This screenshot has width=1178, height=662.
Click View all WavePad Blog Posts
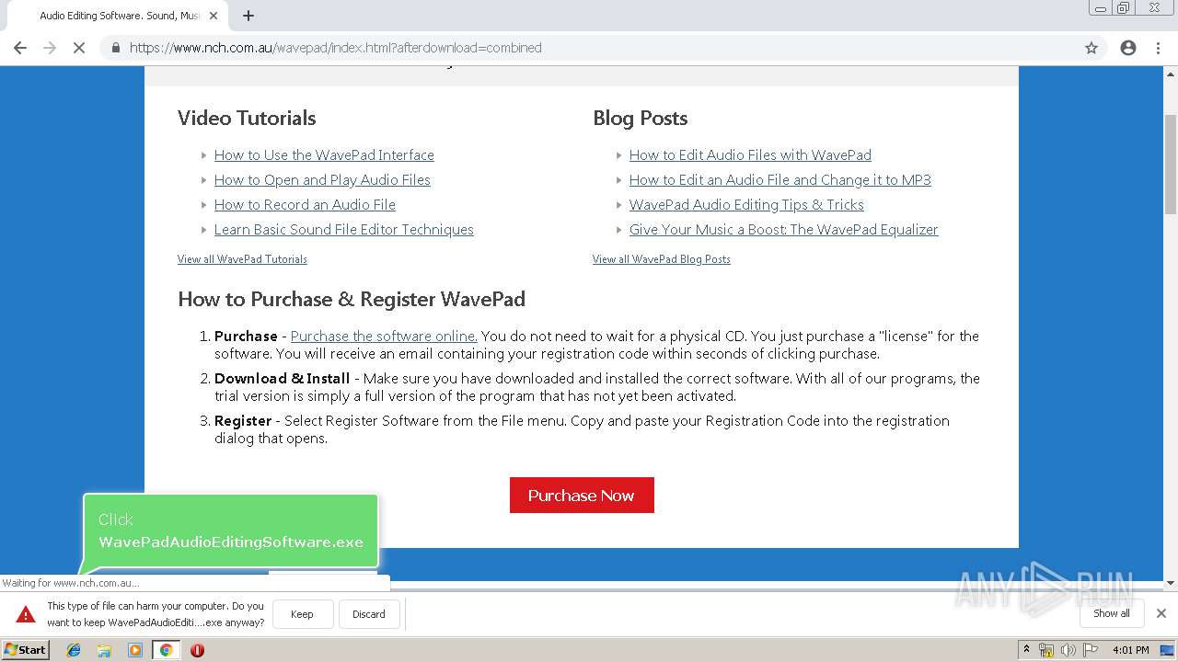pyautogui.click(x=662, y=259)
